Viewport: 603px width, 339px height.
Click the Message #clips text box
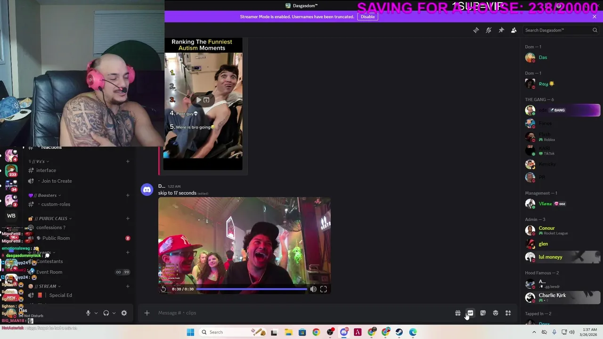click(301, 313)
